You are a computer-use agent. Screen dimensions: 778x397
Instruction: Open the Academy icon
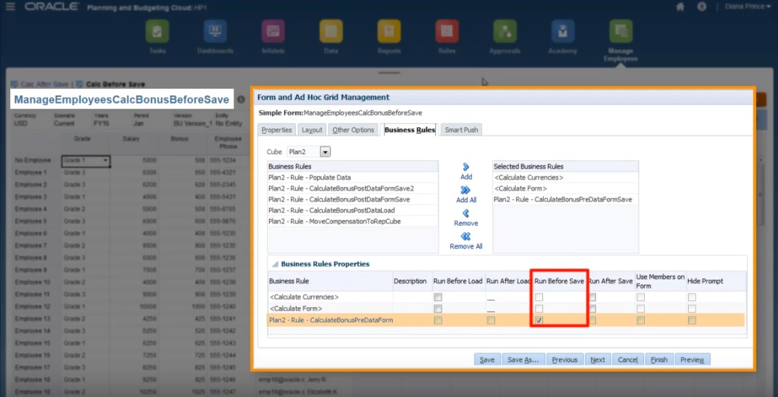pyautogui.click(x=563, y=32)
